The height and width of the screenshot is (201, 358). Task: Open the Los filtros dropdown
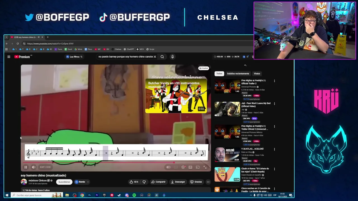pyautogui.click(x=74, y=57)
